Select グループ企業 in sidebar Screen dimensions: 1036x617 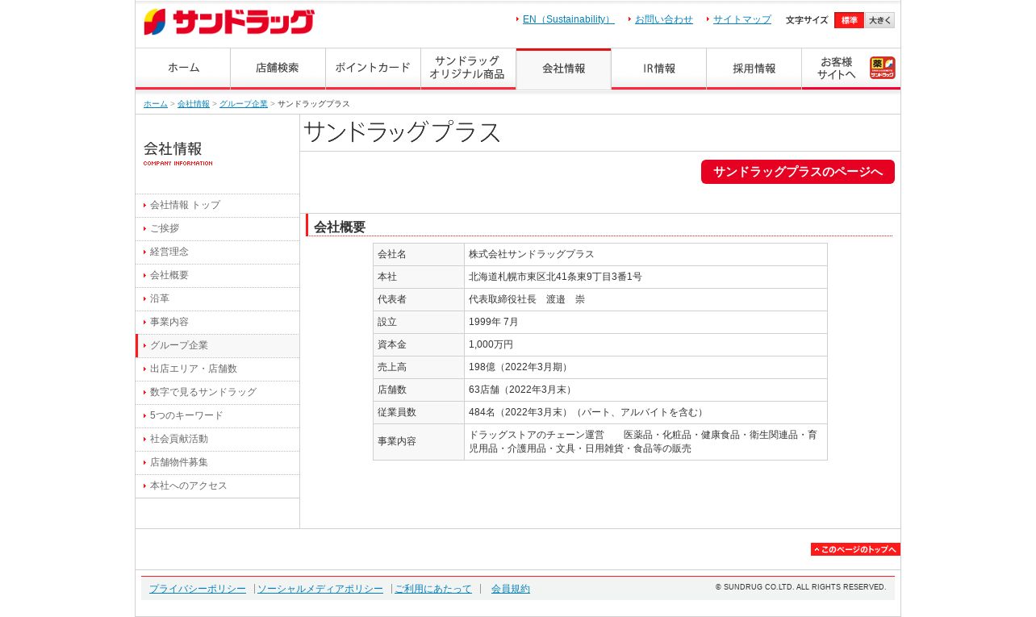(217, 346)
